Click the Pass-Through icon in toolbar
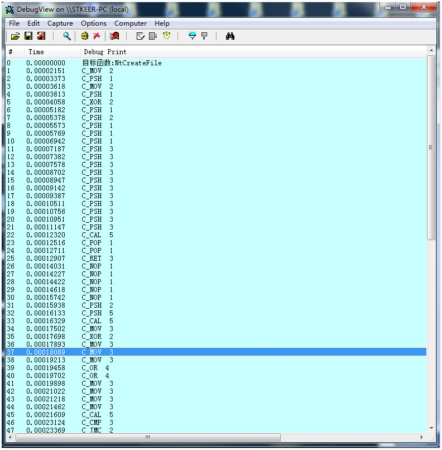The width and height of the screenshot is (442, 450). [97, 36]
